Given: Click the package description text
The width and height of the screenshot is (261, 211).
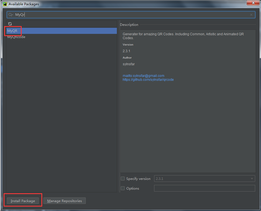Looking at the screenshot, I should tap(183, 36).
